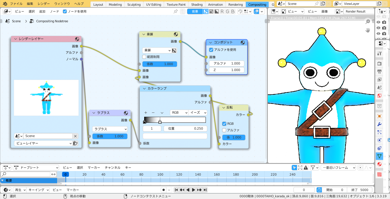
Task: Open the Particles properties tab
Action: point(379,132)
